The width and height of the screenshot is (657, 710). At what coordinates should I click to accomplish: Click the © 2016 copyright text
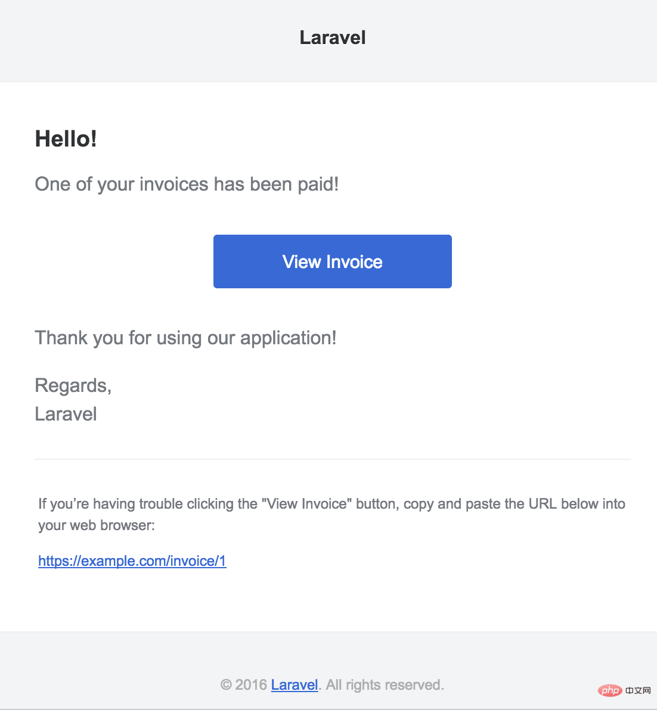pyautogui.click(x=244, y=684)
